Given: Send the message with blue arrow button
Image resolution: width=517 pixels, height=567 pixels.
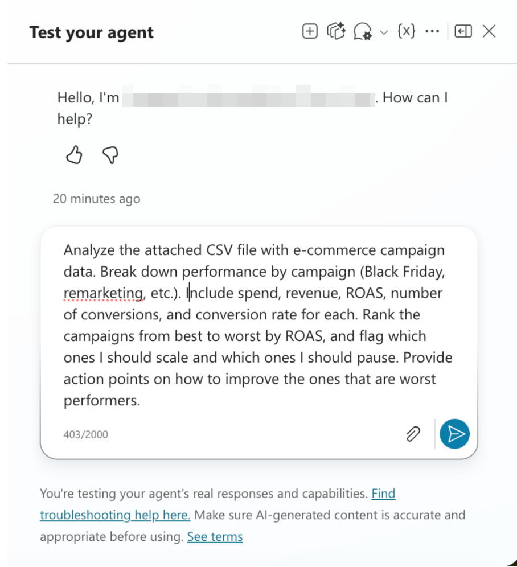Looking at the screenshot, I should pyautogui.click(x=454, y=434).
